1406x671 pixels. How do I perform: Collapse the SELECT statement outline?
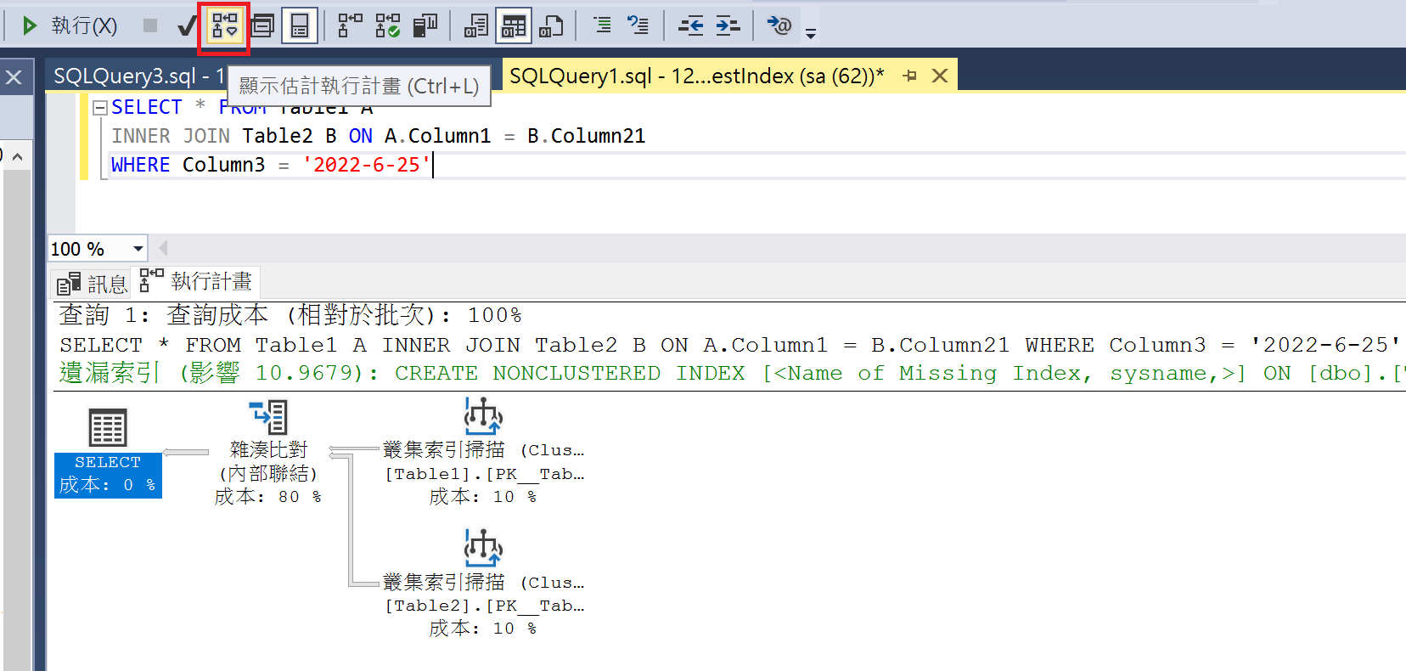99,107
